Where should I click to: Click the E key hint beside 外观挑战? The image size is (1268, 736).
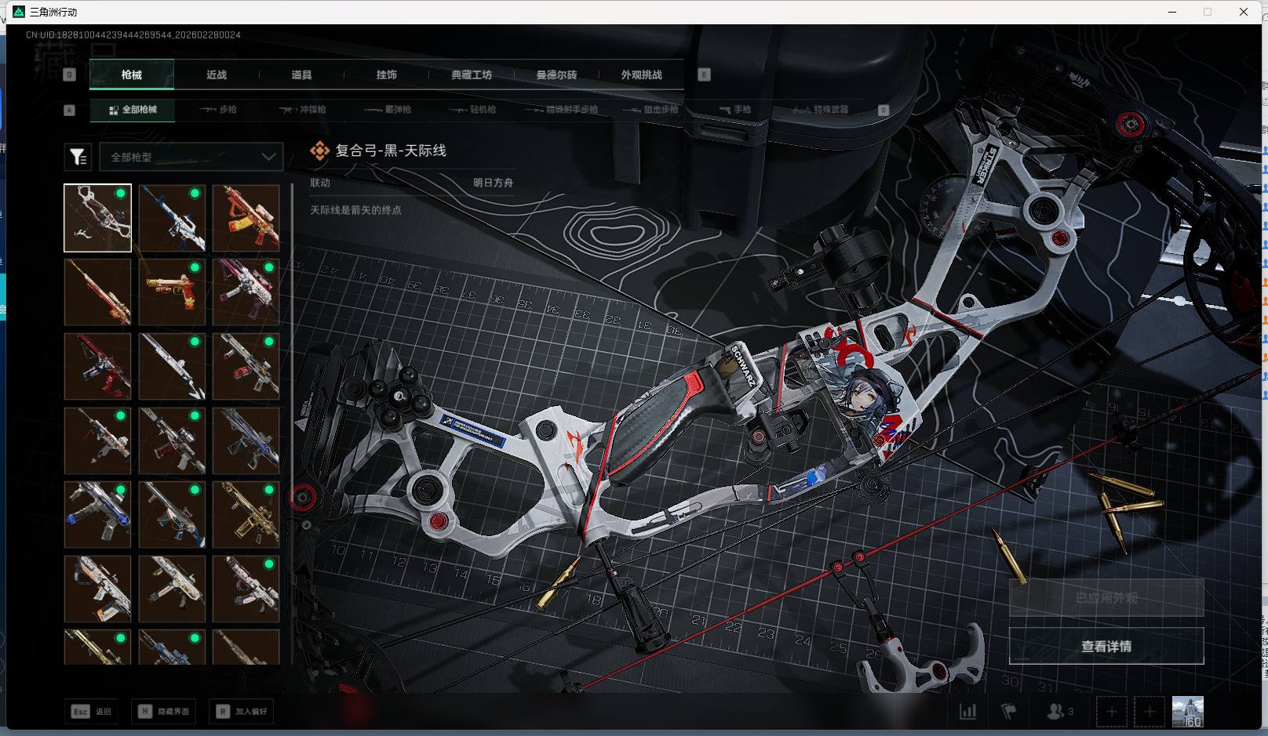click(704, 74)
